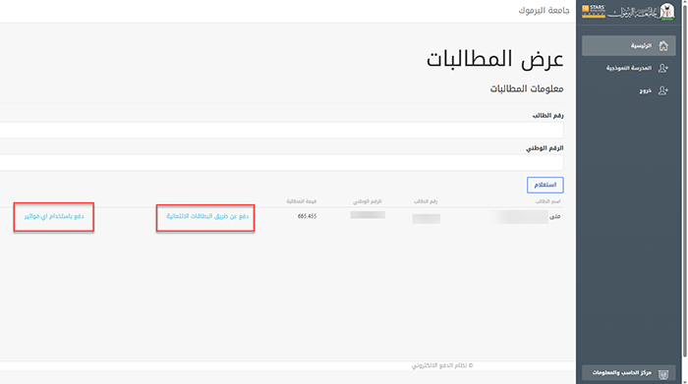Click the اسم الطالب column header

click(x=547, y=201)
